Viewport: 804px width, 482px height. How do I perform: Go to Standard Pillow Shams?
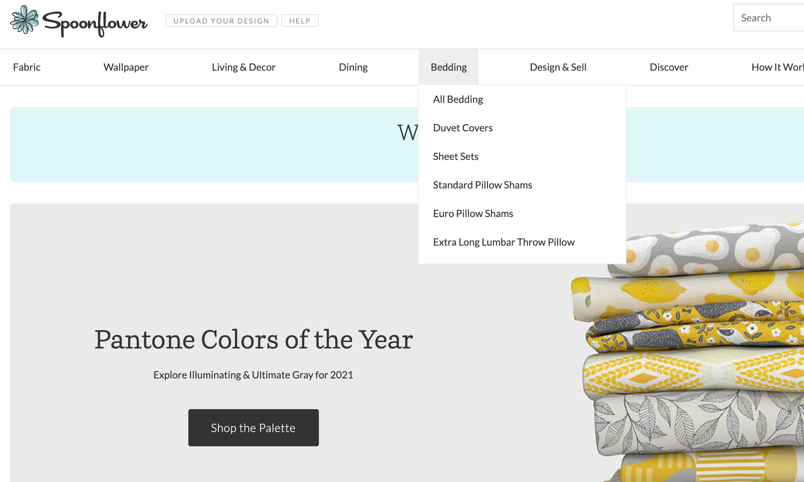[x=482, y=185]
